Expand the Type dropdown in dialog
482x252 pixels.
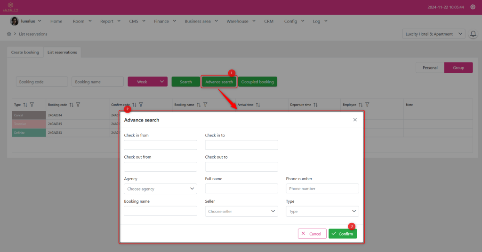tap(322, 211)
